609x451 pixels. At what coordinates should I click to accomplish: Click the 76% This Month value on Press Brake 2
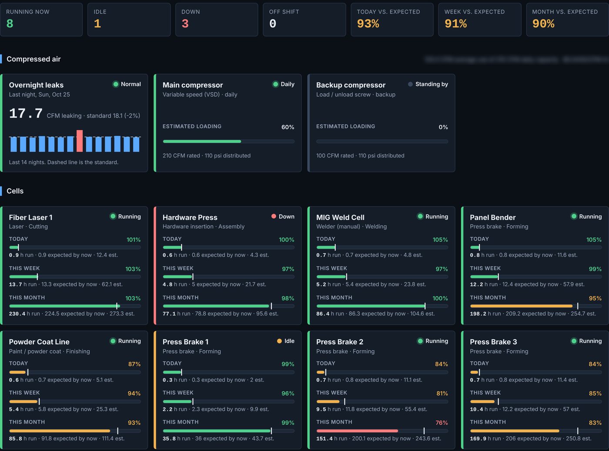[x=442, y=423]
